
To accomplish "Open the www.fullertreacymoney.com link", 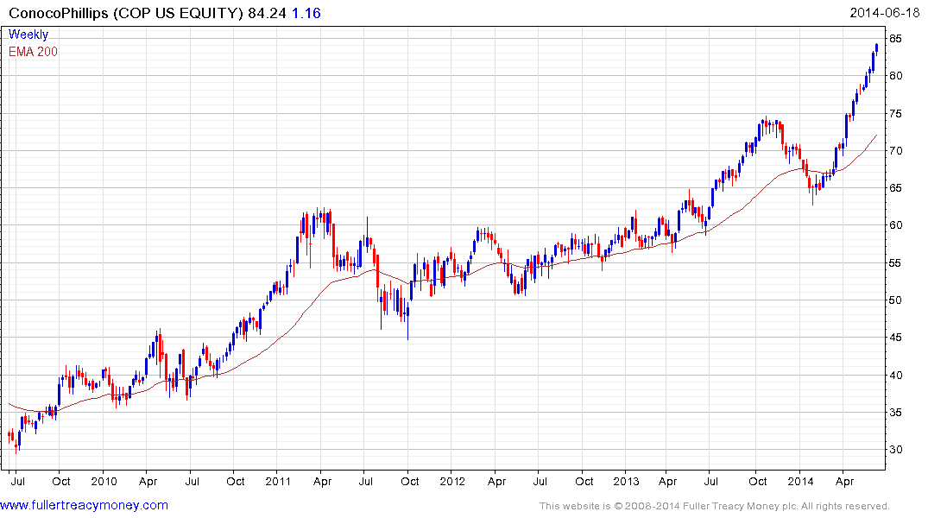I will point(84,505).
